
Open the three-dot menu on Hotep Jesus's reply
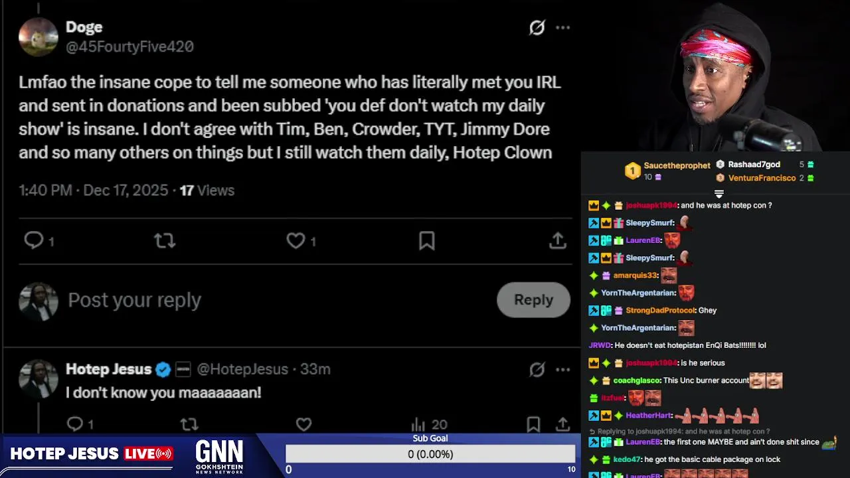[563, 369]
